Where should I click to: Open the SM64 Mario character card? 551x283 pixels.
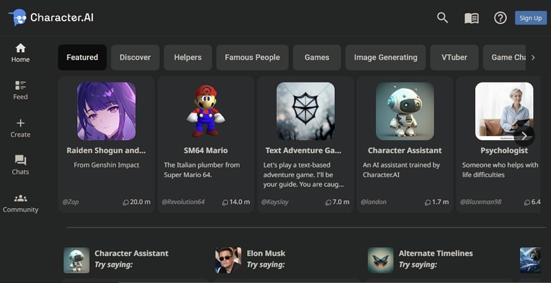(x=205, y=144)
